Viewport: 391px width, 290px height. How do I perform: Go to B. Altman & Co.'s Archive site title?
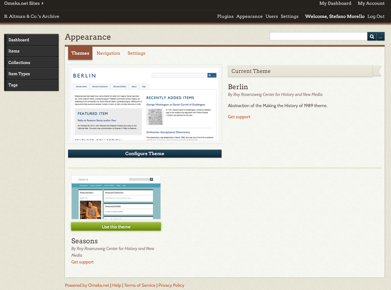click(32, 16)
